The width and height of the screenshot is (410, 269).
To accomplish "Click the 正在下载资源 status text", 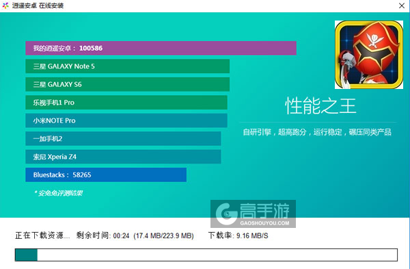I will click(x=42, y=235).
